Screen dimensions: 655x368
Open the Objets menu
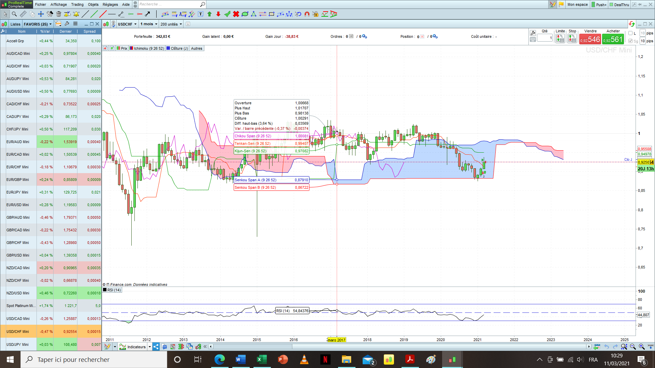coord(93,4)
